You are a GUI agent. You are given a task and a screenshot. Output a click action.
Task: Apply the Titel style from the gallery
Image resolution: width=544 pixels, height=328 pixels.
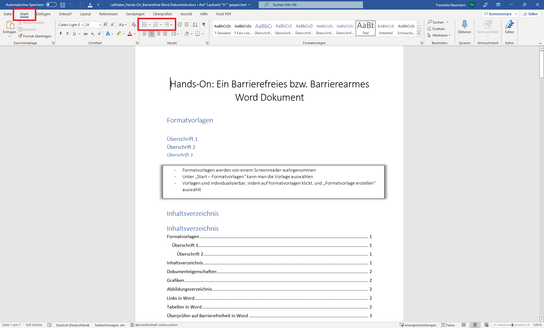365,28
